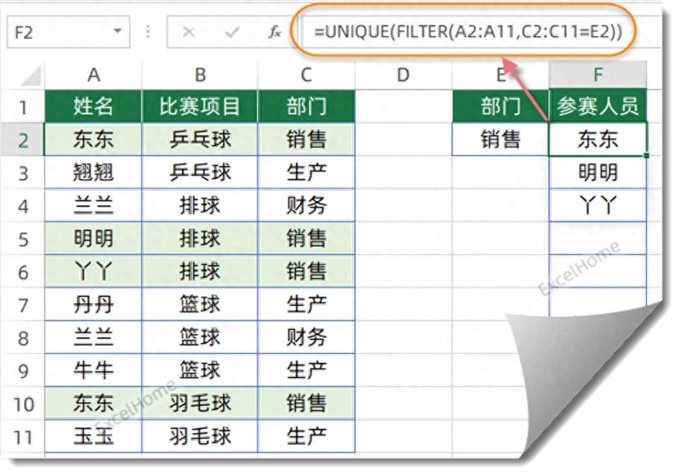Select cell A11 containing 玉玉
The height and width of the screenshot is (475, 679).
[x=93, y=436]
